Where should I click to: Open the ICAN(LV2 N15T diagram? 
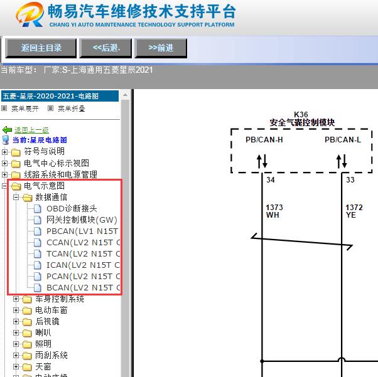click(83, 265)
